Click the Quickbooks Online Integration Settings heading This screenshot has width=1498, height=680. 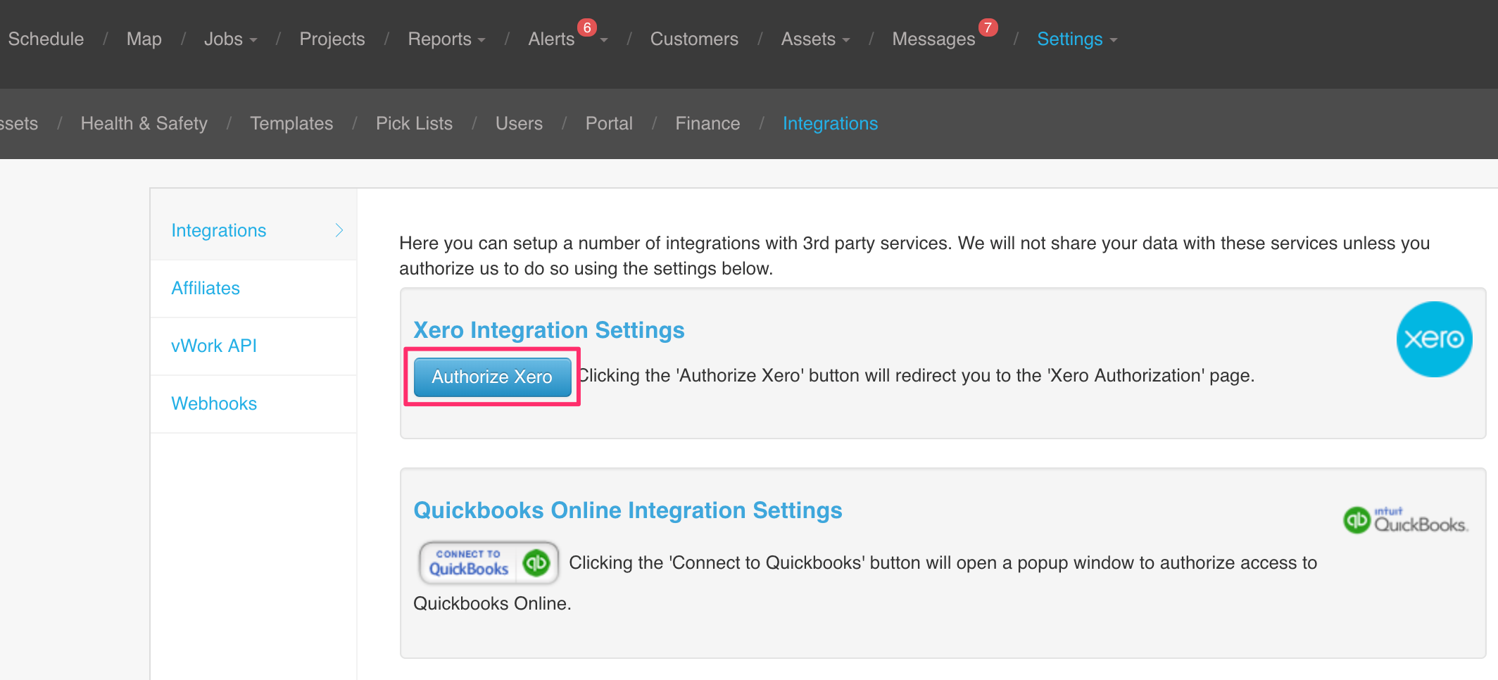[628, 510]
